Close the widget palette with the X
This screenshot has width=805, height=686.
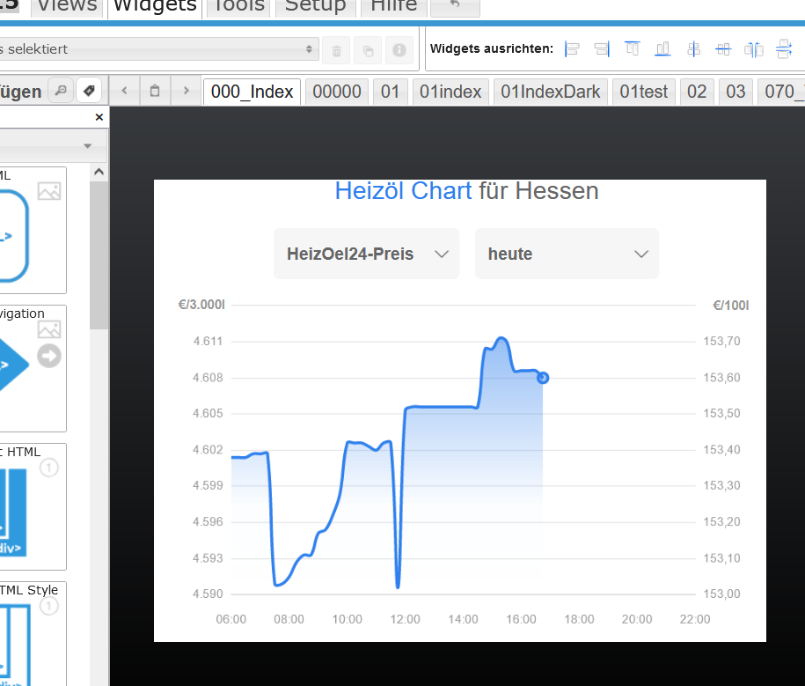[99, 117]
